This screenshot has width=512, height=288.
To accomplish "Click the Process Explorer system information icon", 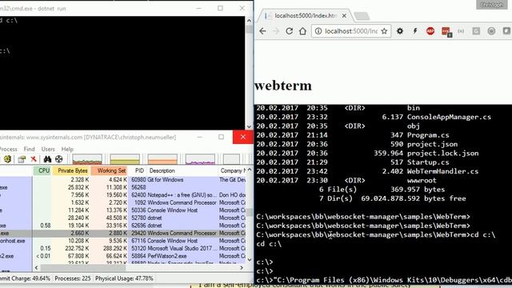I will (7, 159).
